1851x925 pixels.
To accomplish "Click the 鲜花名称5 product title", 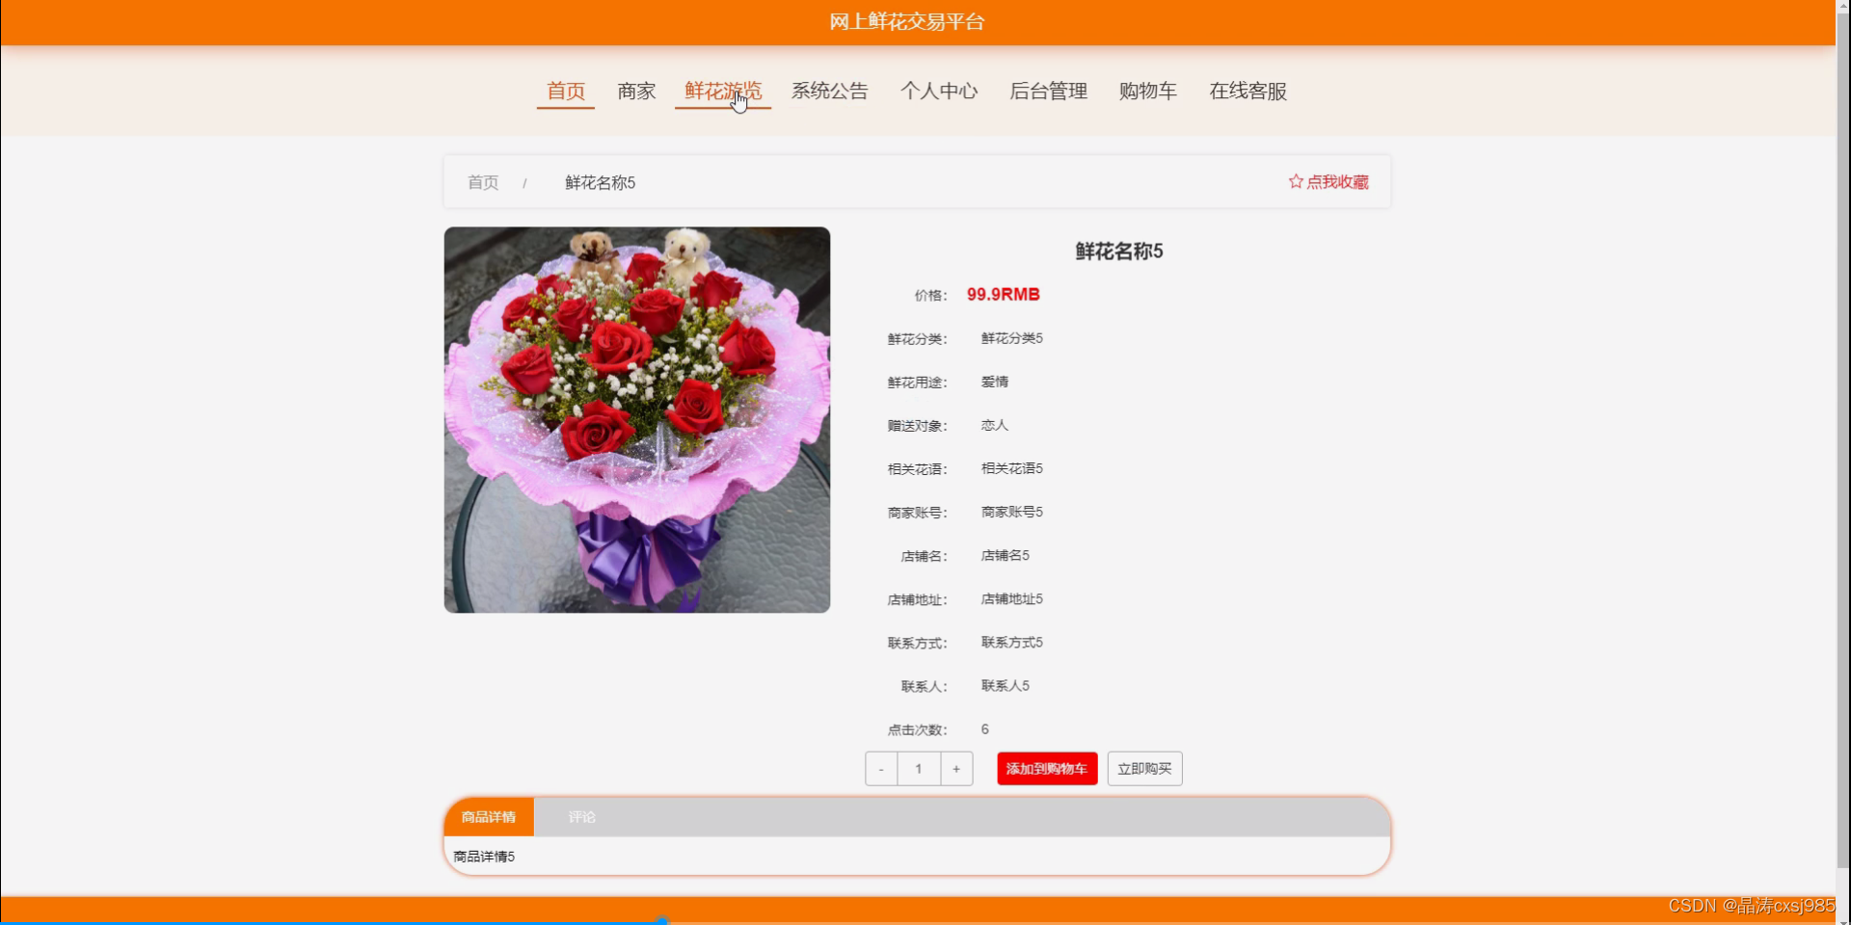I will [x=1119, y=251].
